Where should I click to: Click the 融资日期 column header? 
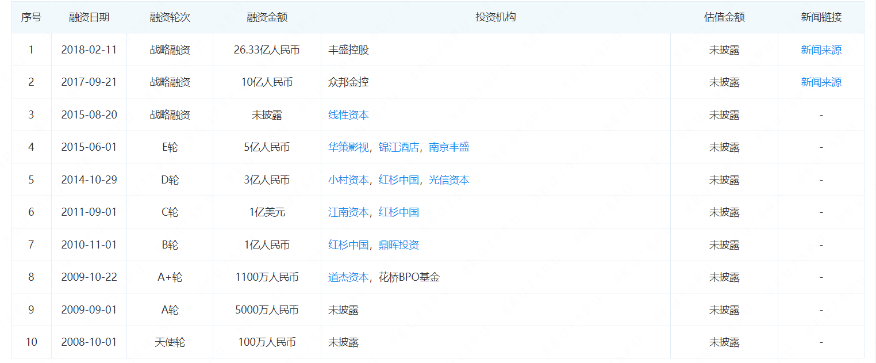89,17
